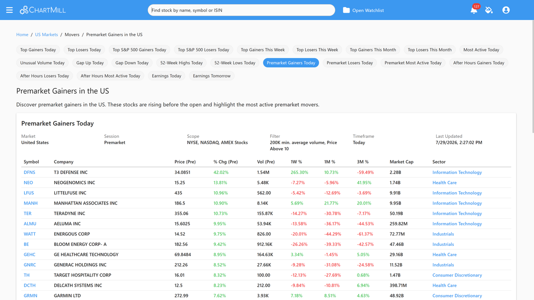This screenshot has width=534, height=300.
Task: Select Premarket Gainers Today chip
Action: pos(291,63)
